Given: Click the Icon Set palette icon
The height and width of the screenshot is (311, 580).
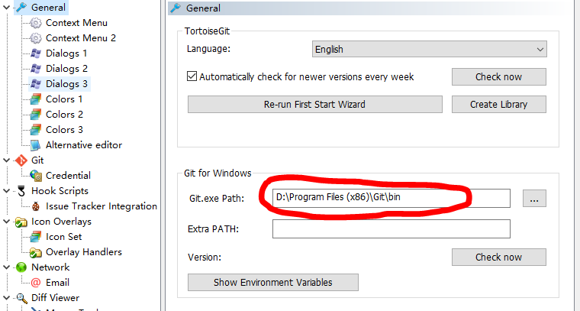Looking at the screenshot, I should coord(36,237).
